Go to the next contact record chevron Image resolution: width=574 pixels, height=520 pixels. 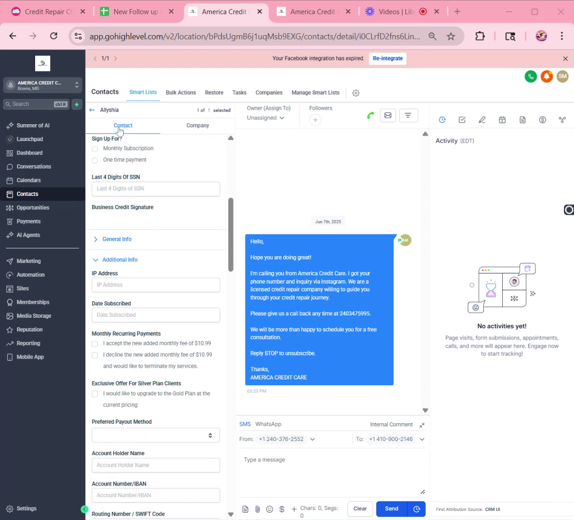click(x=116, y=59)
